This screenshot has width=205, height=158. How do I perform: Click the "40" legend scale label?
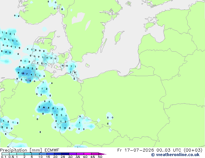click(85, 157)
